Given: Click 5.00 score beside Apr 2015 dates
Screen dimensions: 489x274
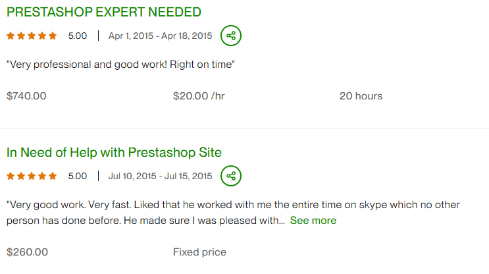Looking at the screenshot, I should coord(78,36).
